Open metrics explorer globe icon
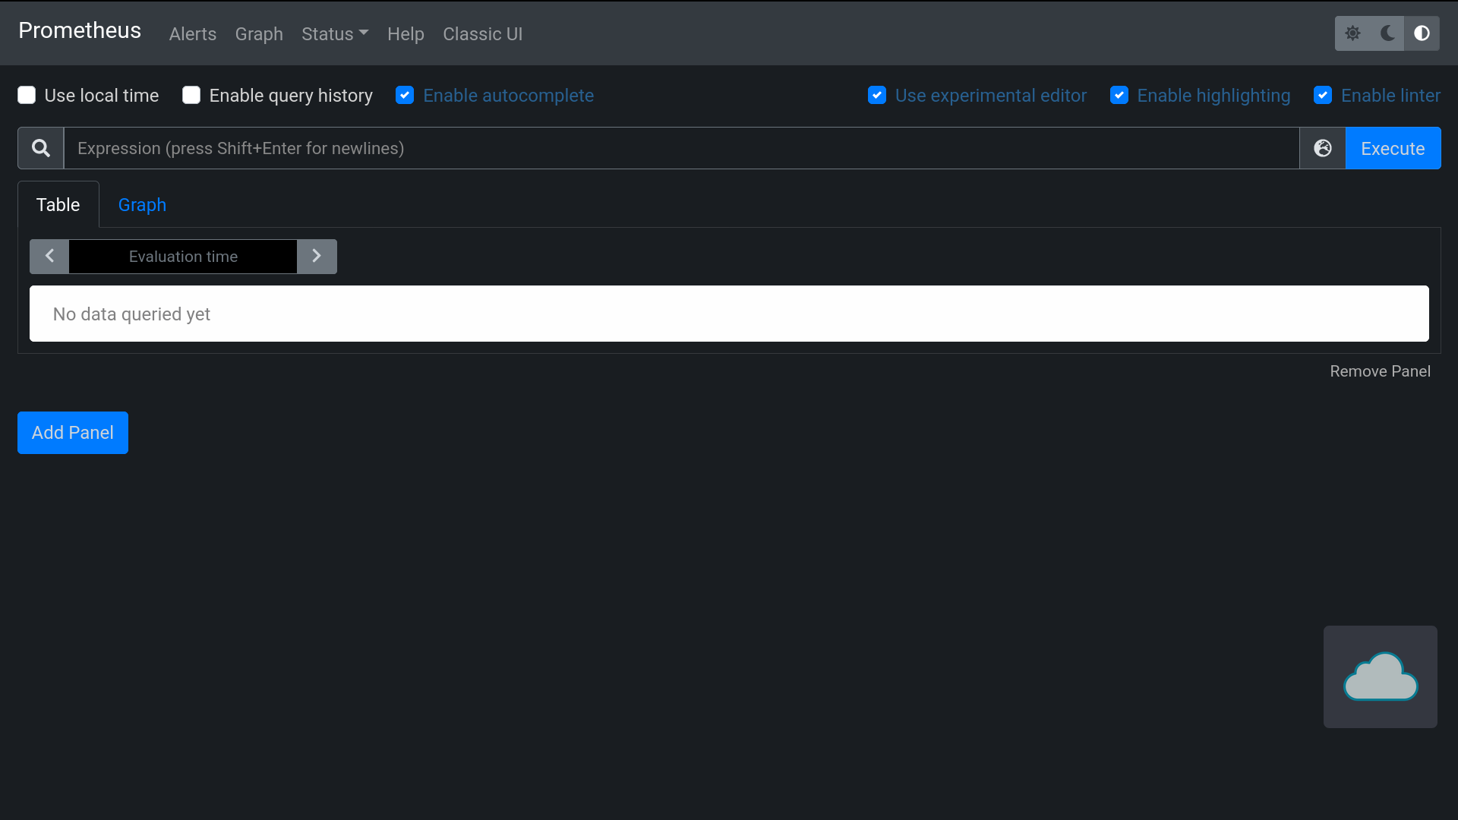 [x=1322, y=148]
